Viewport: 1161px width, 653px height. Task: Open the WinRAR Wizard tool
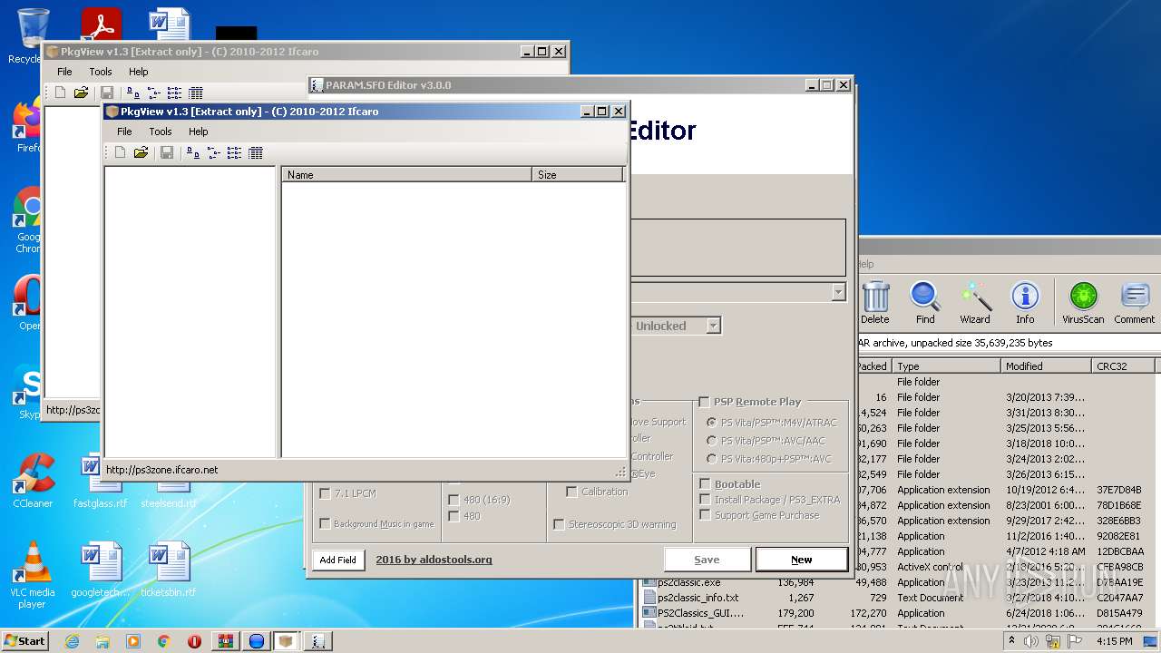975,302
